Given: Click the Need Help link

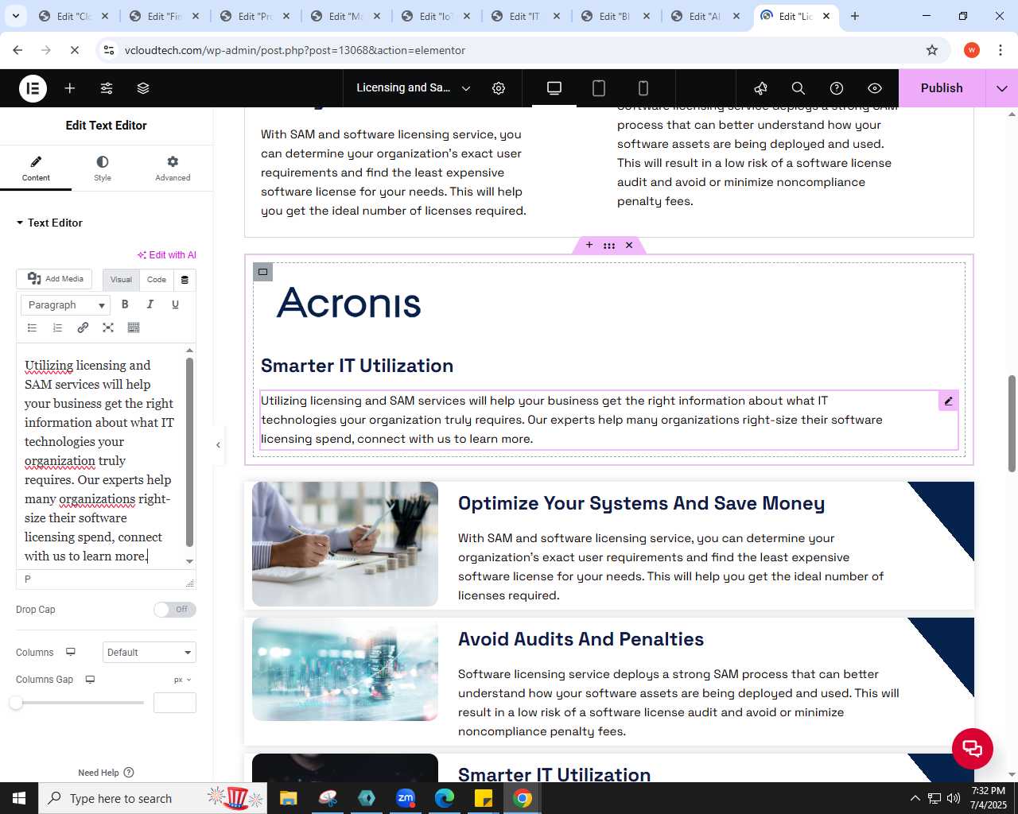Looking at the screenshot, I should point(106,773).
